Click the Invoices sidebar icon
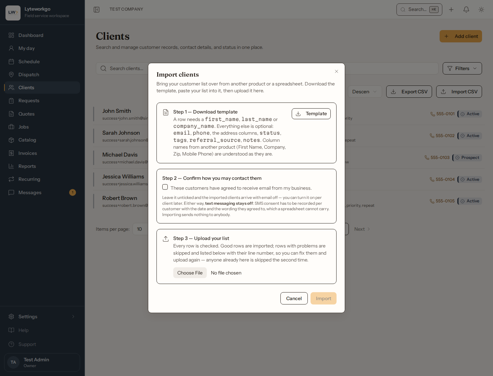 coord(11,153)
